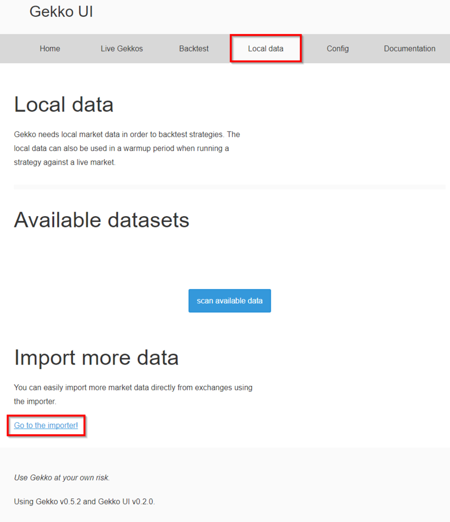Click the Local data heading

pos(64,105)
